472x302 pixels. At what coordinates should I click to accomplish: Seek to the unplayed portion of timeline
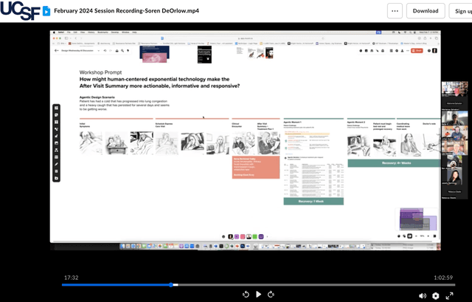(x=310, y=284)
